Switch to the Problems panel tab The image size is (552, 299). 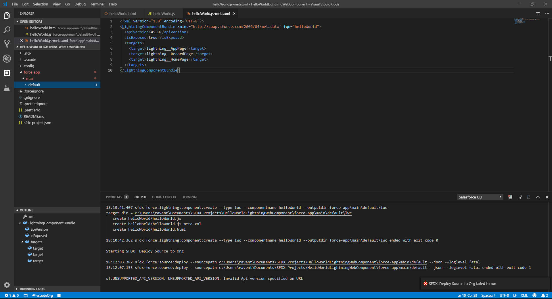pos(114,197)
